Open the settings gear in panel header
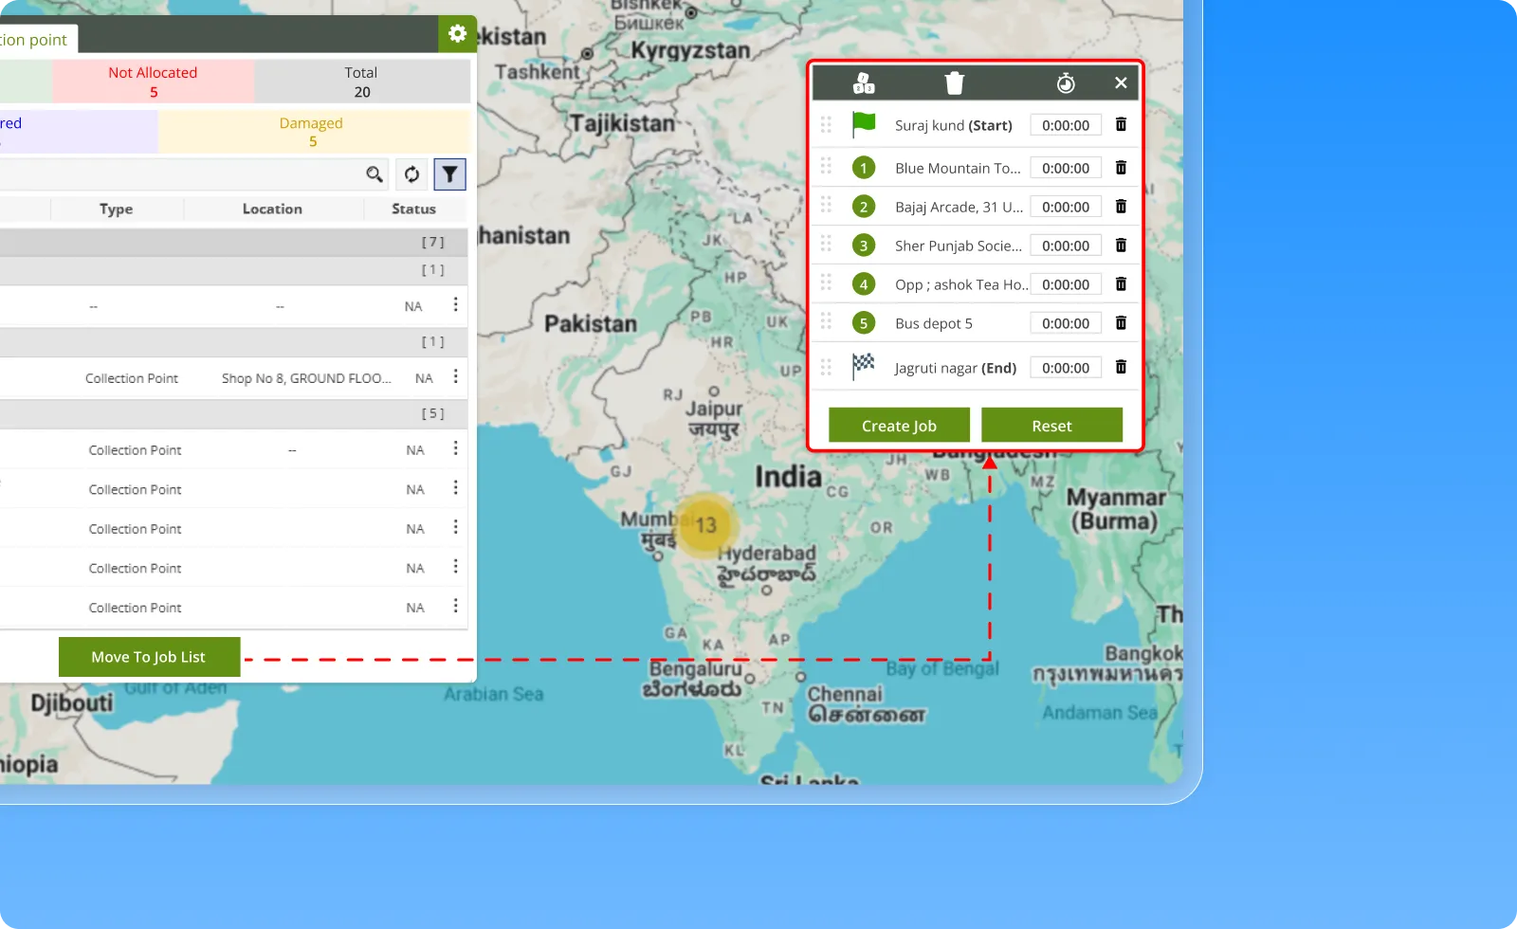 [x=457, y=34]
